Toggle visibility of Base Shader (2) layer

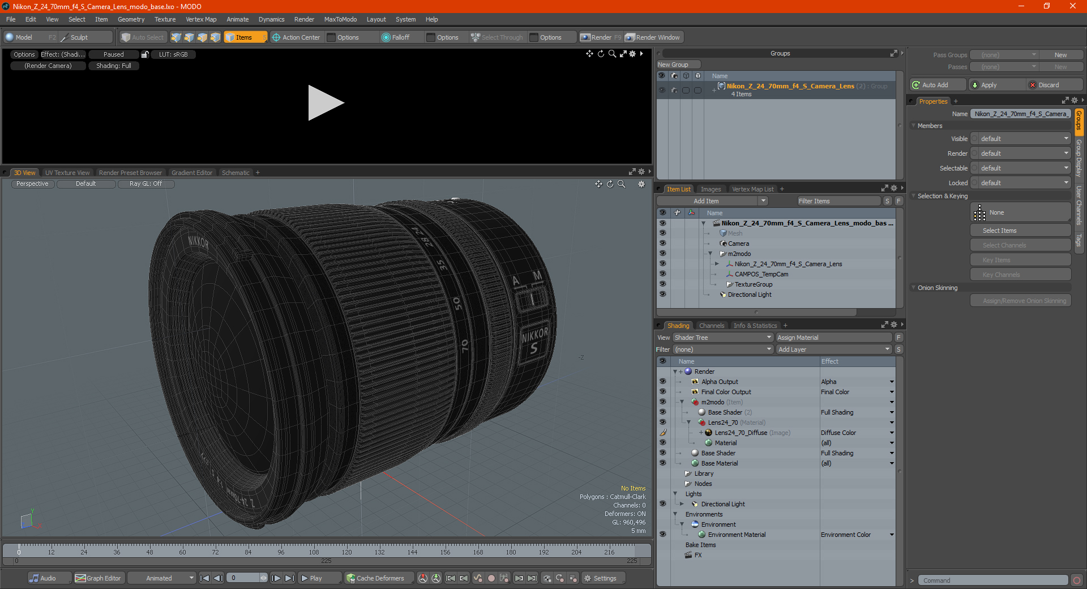[x=662, y=412]
